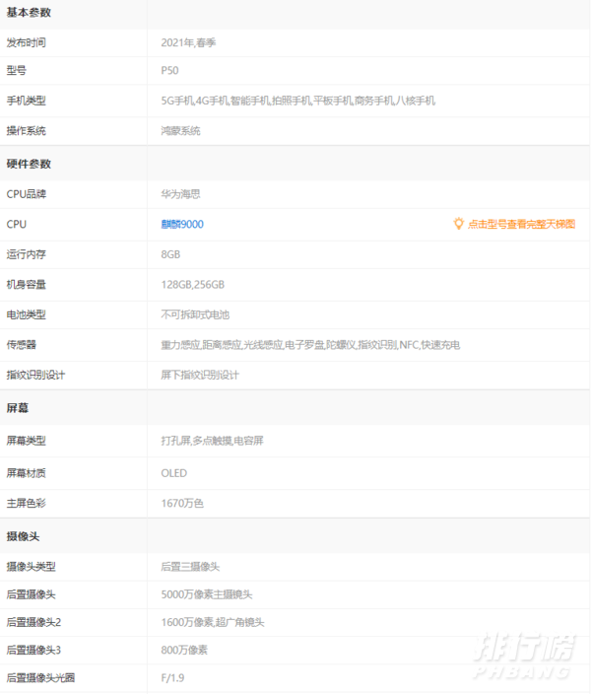Select the value 打孔屏,多点触摸,电容屏
Screen dimensions: 591x694
click(213, 441)
